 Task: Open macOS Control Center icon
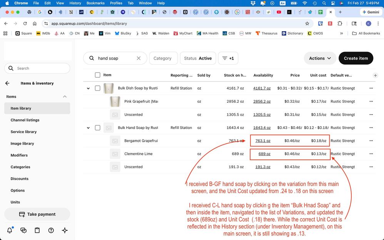pyautogui.click(x=333, y=3)
